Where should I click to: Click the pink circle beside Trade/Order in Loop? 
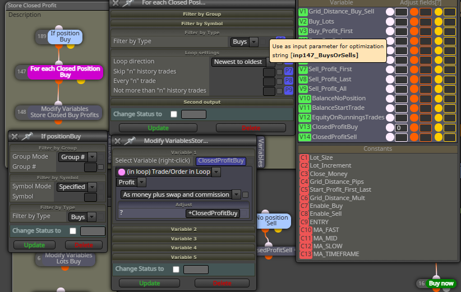122,172
